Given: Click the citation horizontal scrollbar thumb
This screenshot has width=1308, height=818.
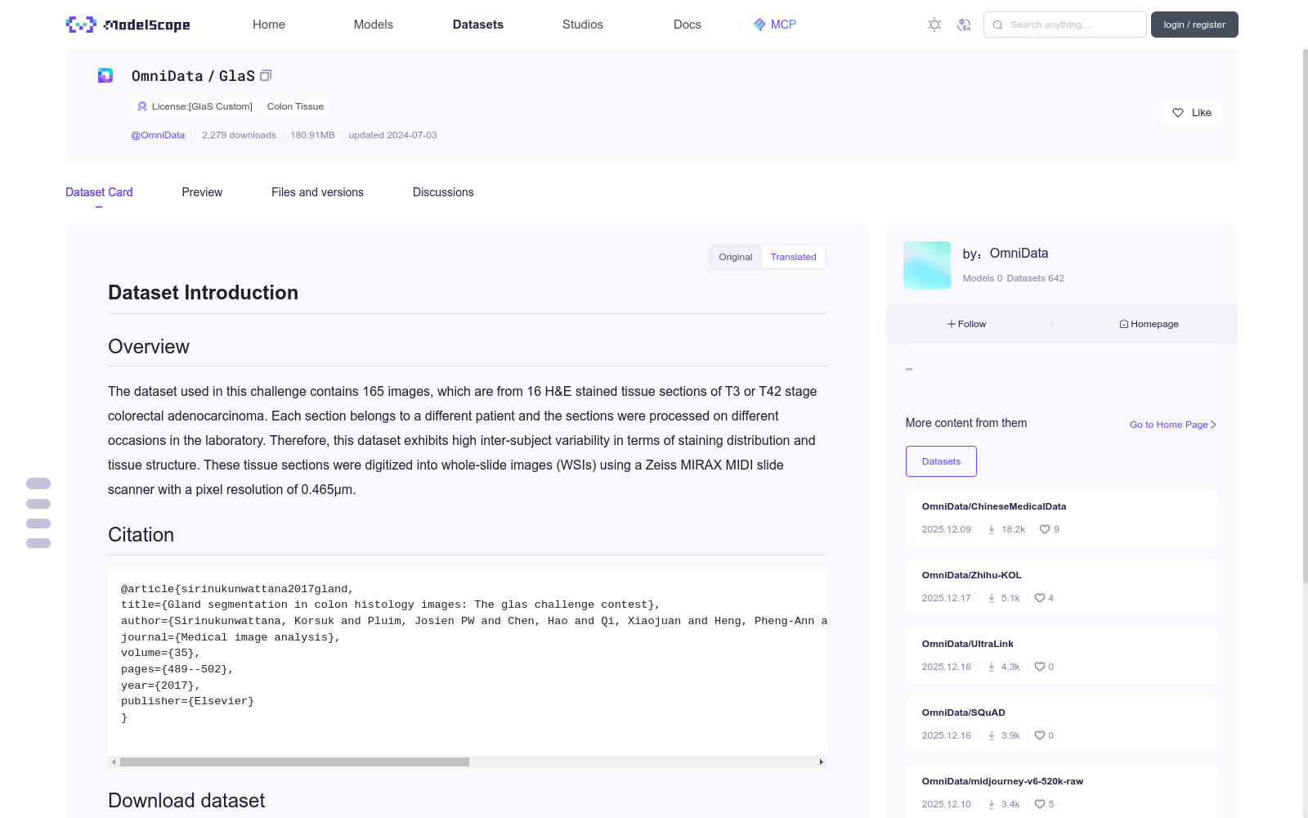Looking at the screenshot, I should tap(294, 762).
